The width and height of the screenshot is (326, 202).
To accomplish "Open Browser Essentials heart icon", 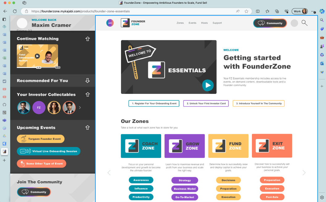I will tap(286, 11).
